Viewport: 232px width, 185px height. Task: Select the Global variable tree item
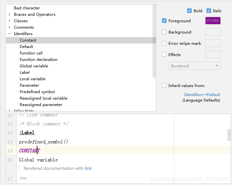pos(34,66)
